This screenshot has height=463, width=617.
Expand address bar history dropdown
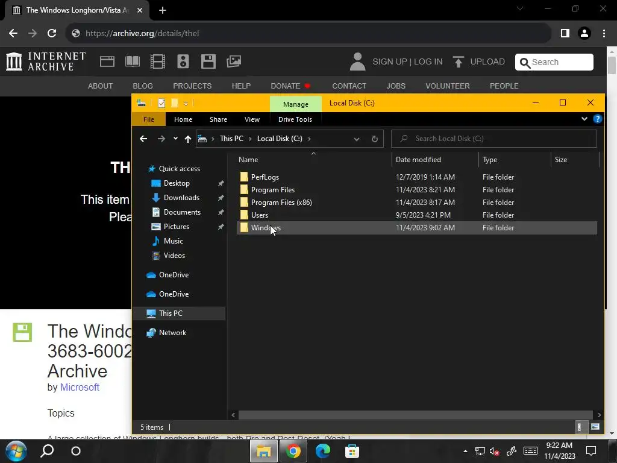pos(357,139)
